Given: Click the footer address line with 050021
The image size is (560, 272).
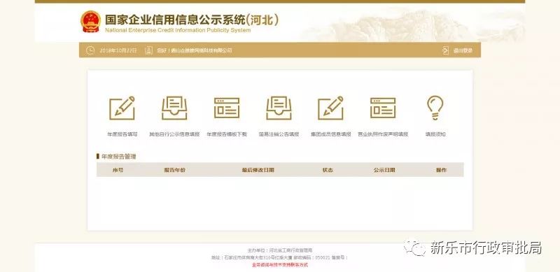Looking at the screenshot, I should 280,257.
